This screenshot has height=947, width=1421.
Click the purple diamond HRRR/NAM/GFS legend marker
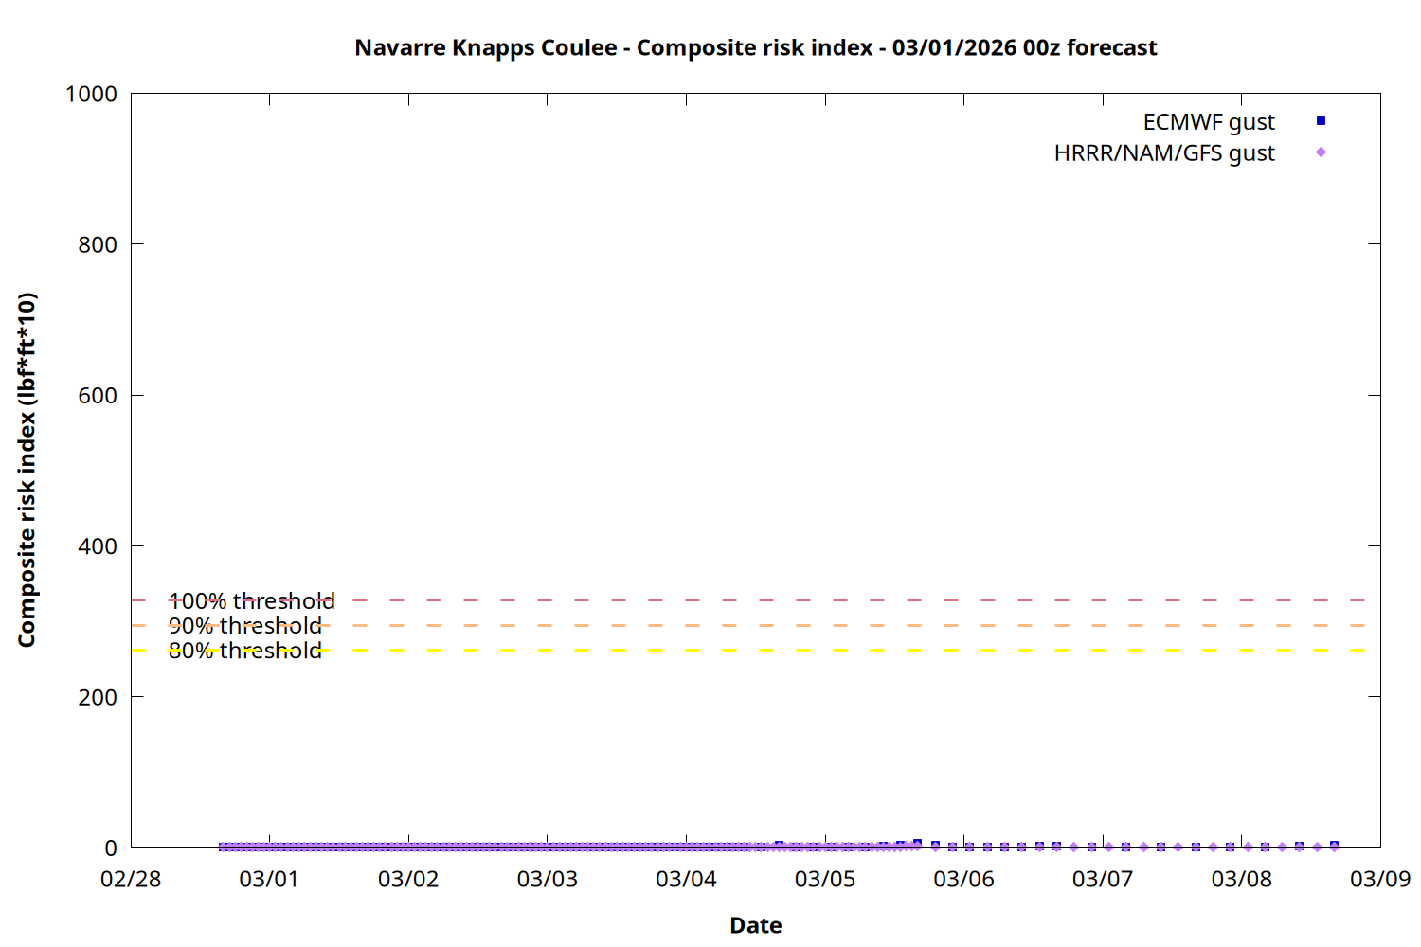click(1321, 152)
